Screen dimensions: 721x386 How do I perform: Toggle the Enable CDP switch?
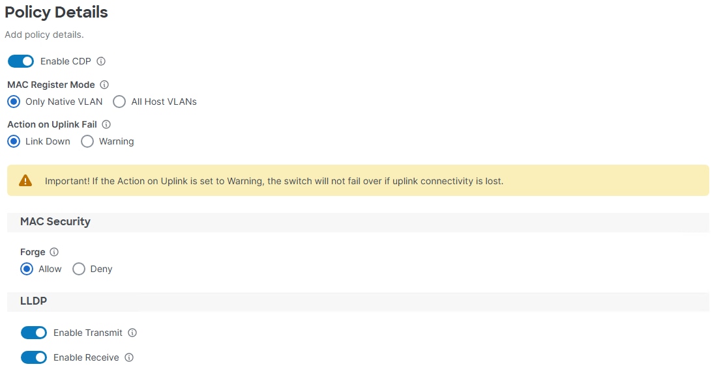pyautogui.click(x=21, y=61)
